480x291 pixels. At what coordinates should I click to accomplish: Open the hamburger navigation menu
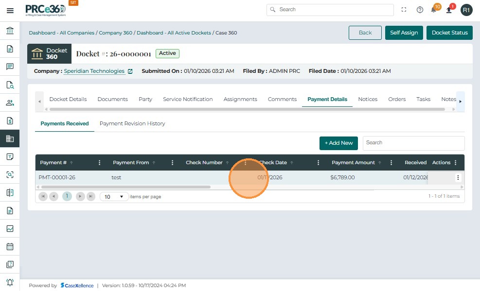(x=10, y=11)
